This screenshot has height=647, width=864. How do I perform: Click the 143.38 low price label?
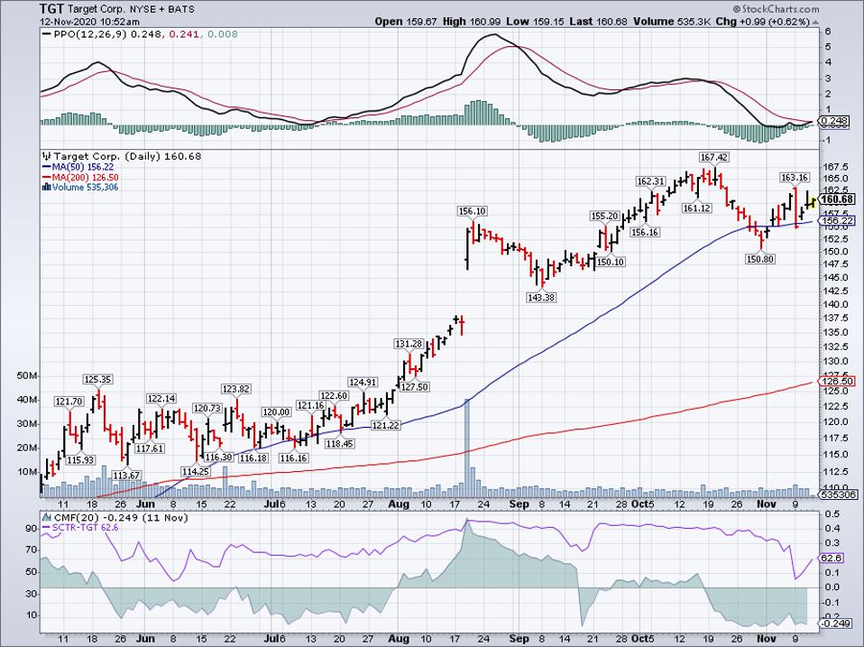coord(541,297)
